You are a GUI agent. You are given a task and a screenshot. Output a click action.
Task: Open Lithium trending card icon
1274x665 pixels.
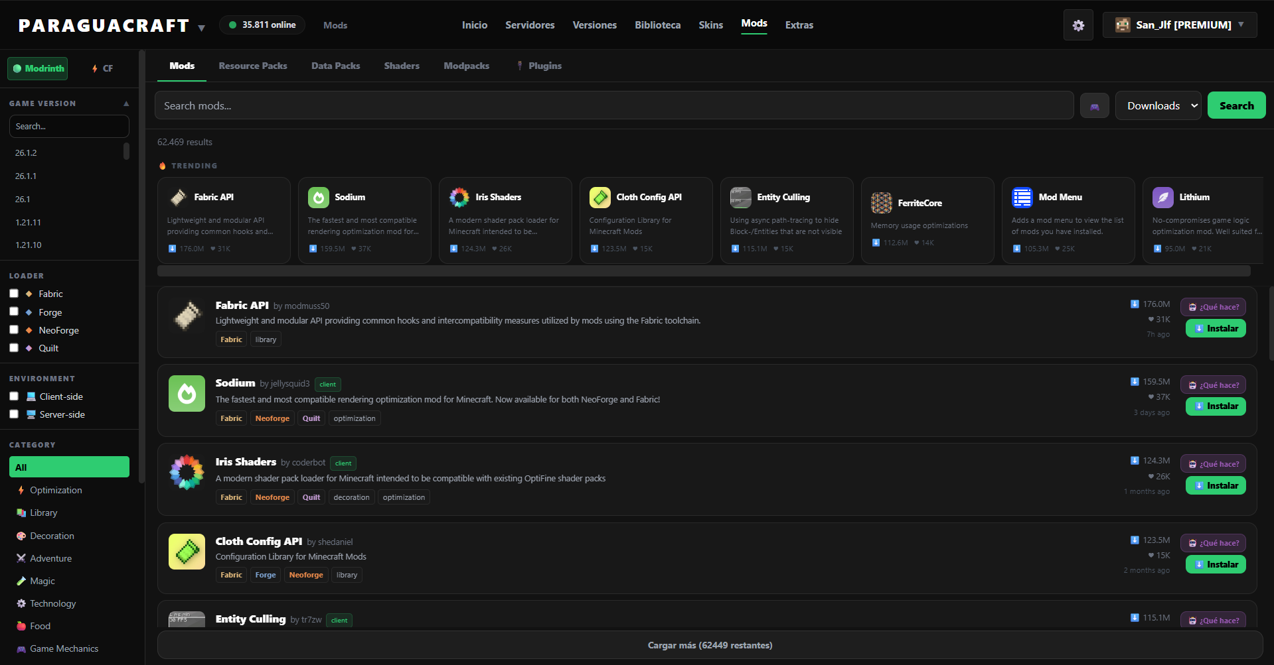pos(1163,197)
